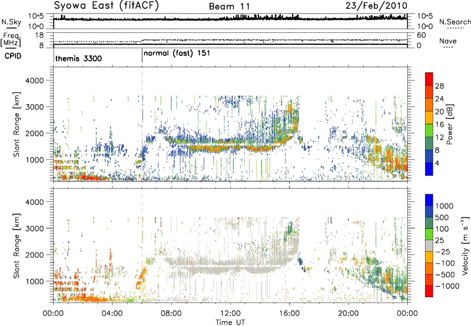Click the '3000' tick on the velocity plot axis
Screen dimensions: 471x326
tap(34, 228)
